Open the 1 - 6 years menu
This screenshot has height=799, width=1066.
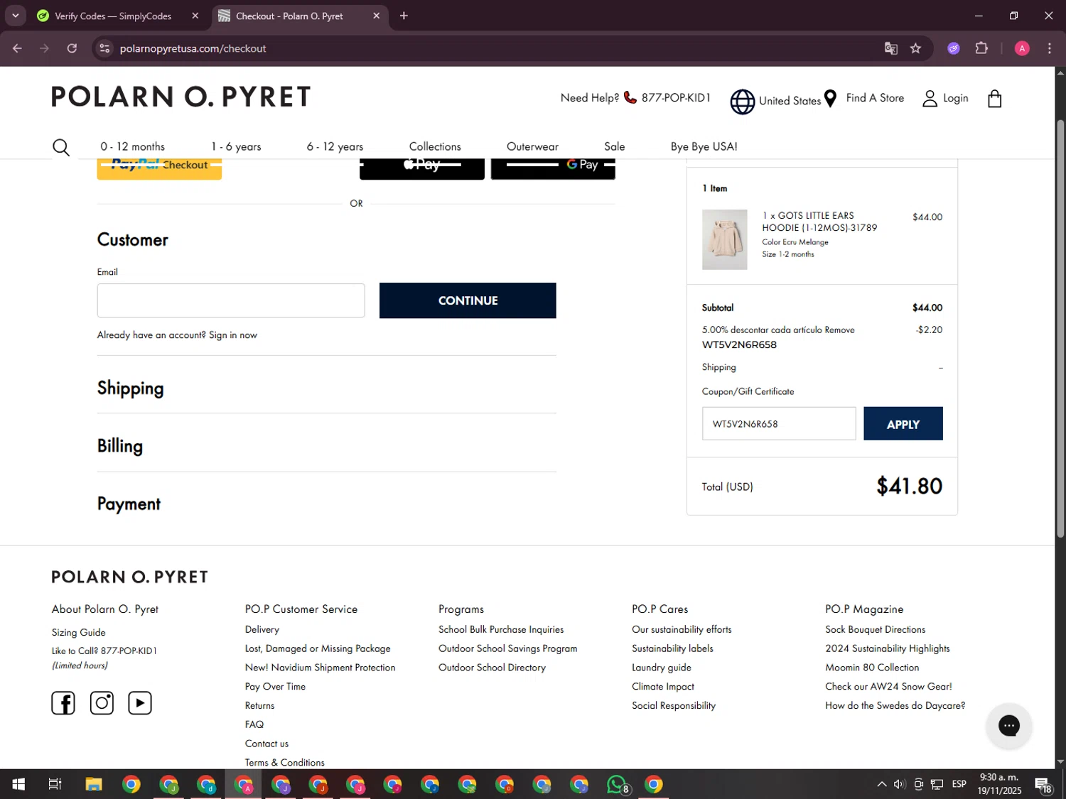tap(236, 146)
